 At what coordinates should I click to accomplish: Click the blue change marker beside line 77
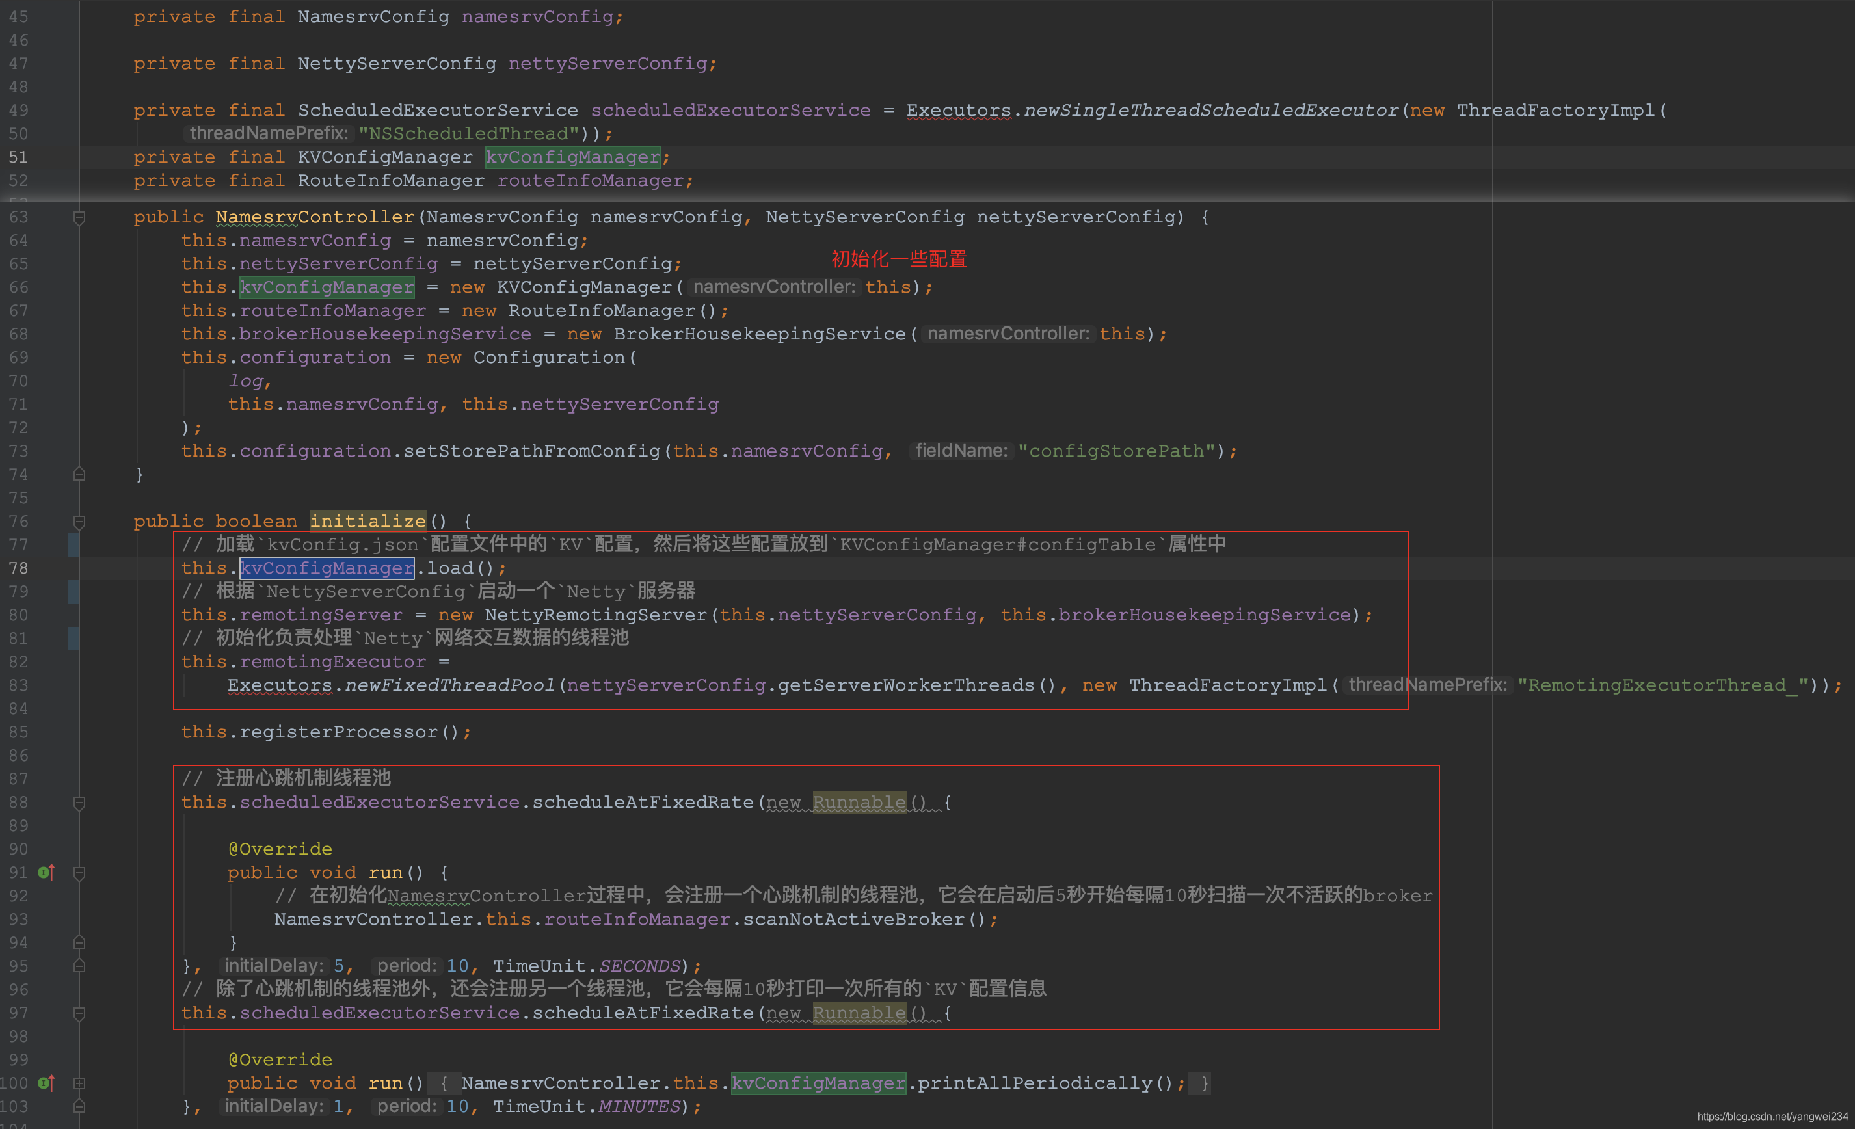(x=73, y=545)
